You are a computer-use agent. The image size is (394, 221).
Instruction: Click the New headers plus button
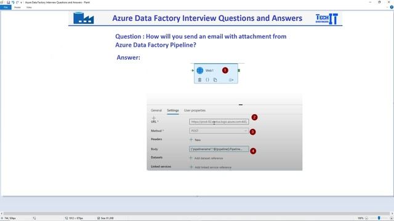tap(195, 140)
